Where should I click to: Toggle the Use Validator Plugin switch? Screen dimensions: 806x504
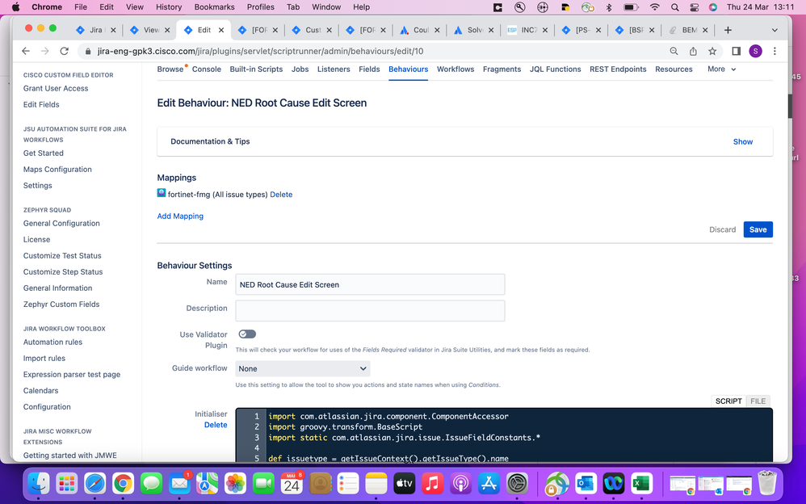247,334
